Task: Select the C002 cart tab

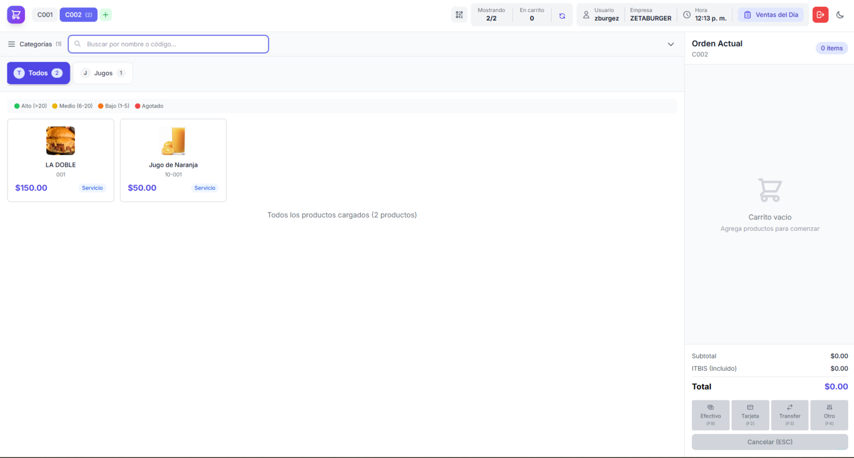Action: tap(78, 15)
